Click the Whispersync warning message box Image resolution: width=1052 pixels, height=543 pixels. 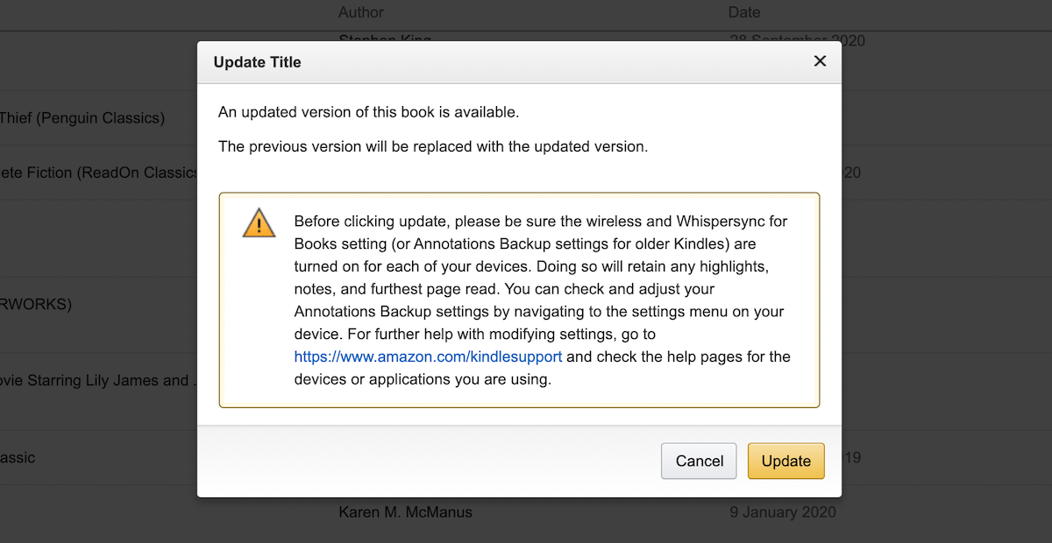[x=519, y=300]
